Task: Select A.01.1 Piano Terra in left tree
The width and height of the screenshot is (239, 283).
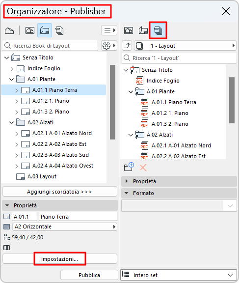Action: pyautogui.click(x=53, y=90)
